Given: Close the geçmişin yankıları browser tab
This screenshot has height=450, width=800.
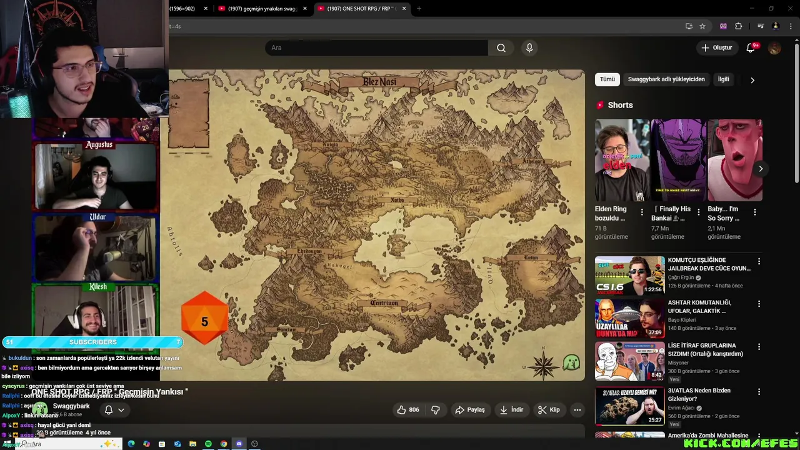Looking at the screenshot, I should [305, 9].
